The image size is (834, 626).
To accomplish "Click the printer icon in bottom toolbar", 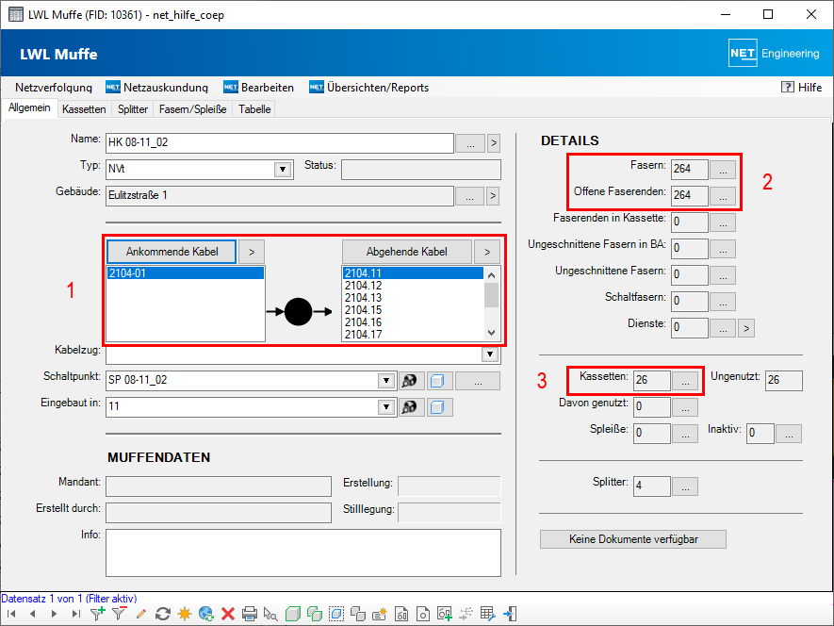I will pyautogui.click(x=250, y=614).
